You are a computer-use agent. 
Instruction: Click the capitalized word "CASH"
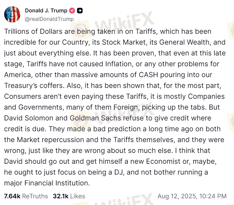[x=149, y=75]
